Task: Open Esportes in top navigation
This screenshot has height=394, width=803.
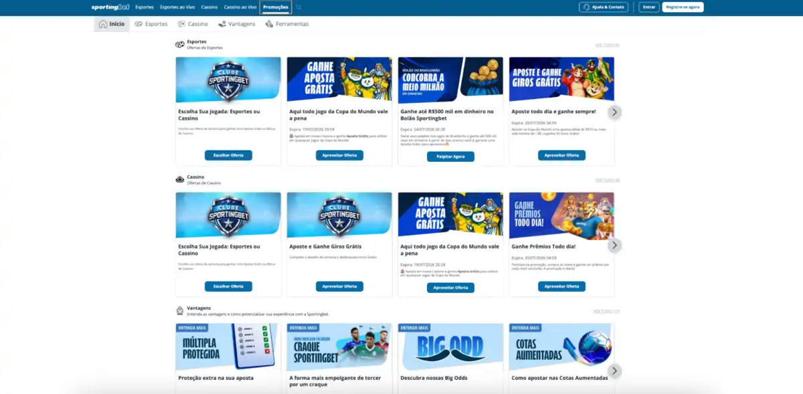Action: [x=144, y=7]
